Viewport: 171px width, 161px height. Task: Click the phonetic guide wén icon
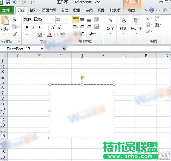tap(62, 34)
